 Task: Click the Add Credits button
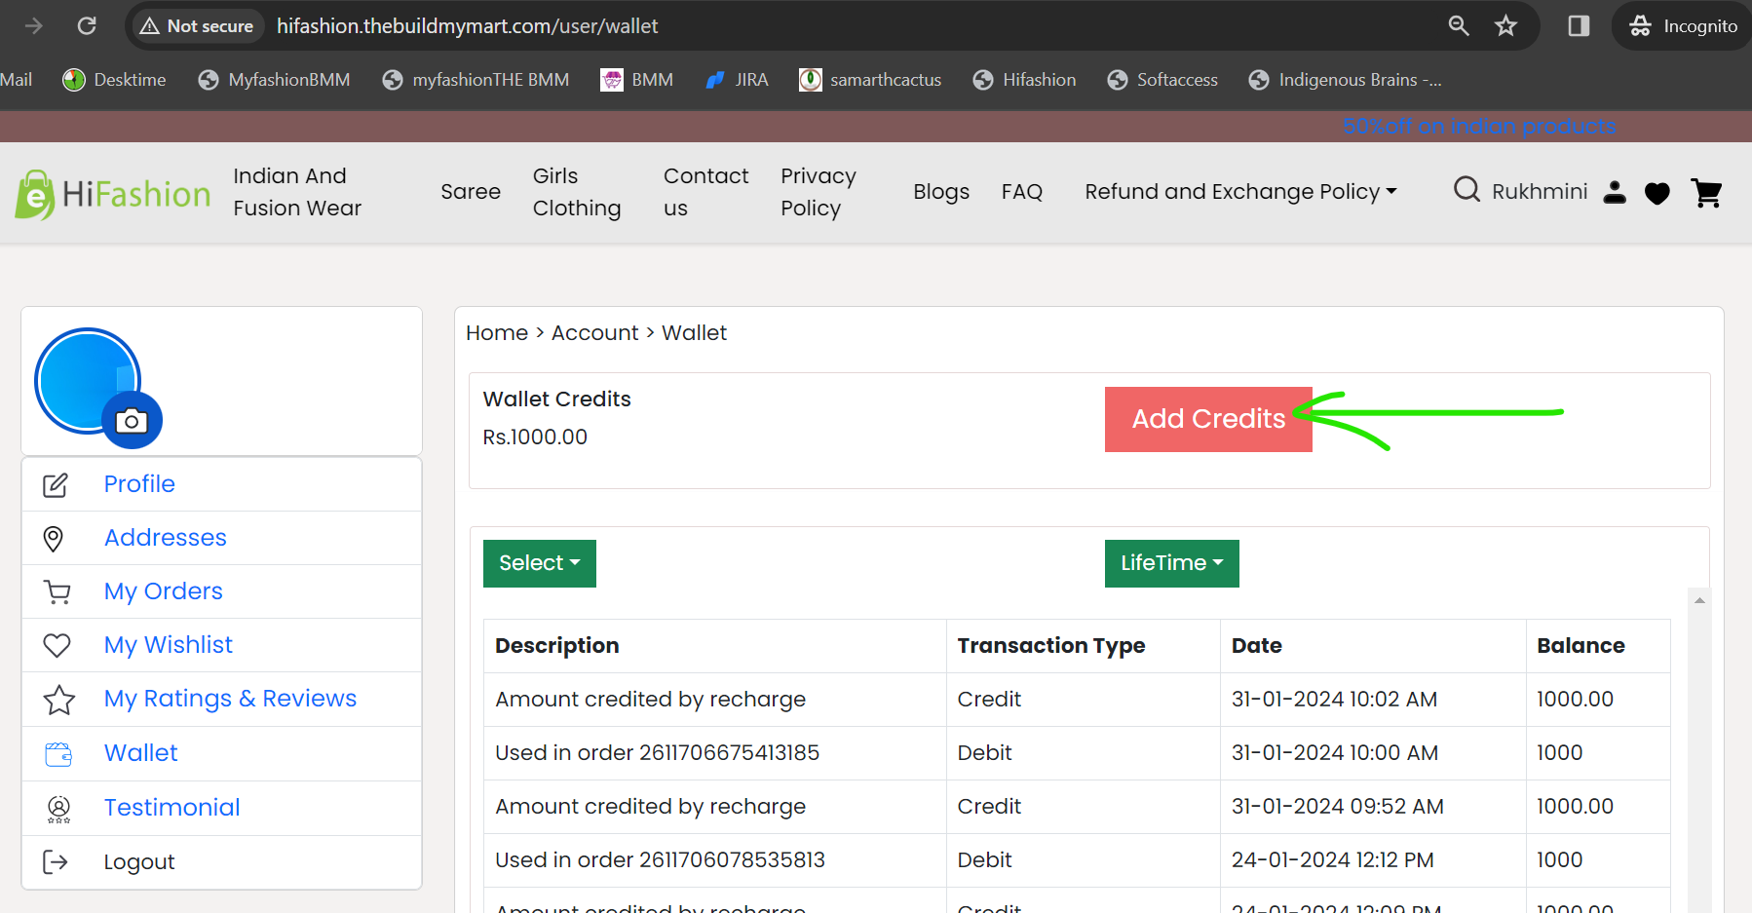(1208, 419)
